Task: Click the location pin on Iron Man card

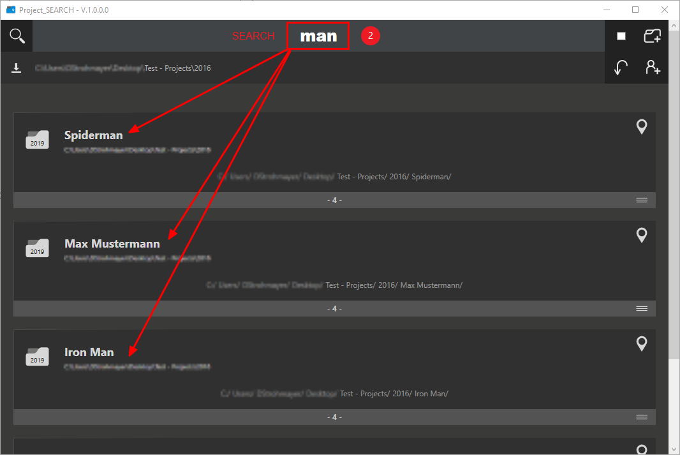Action: coord(641,343)
